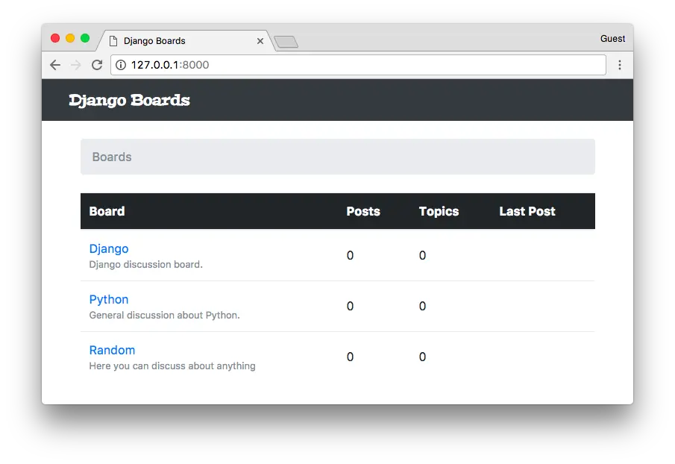Viewport: 675px width, 464px height.
Task: Open the Python board link
Action: click(109, 300)
